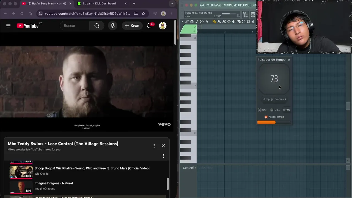The width and height of the screenshot is (352, 198).
Task: Select the magnifier Zoom tool
Action: [x=248, y=21]
